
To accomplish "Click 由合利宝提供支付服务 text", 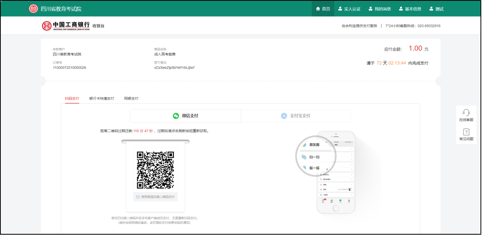I will 359,26.
